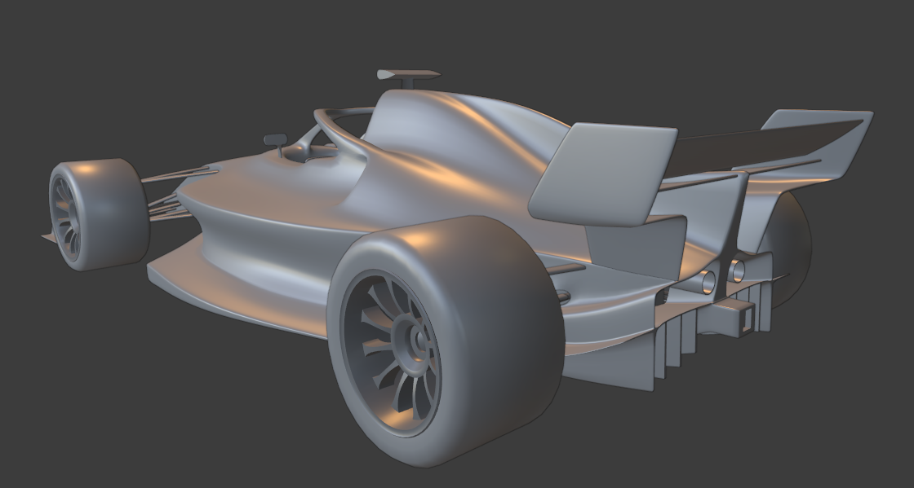Click the front left tire of the car
Image resolution: width=914 pixels, height=488 pixels.
(98, 214)
